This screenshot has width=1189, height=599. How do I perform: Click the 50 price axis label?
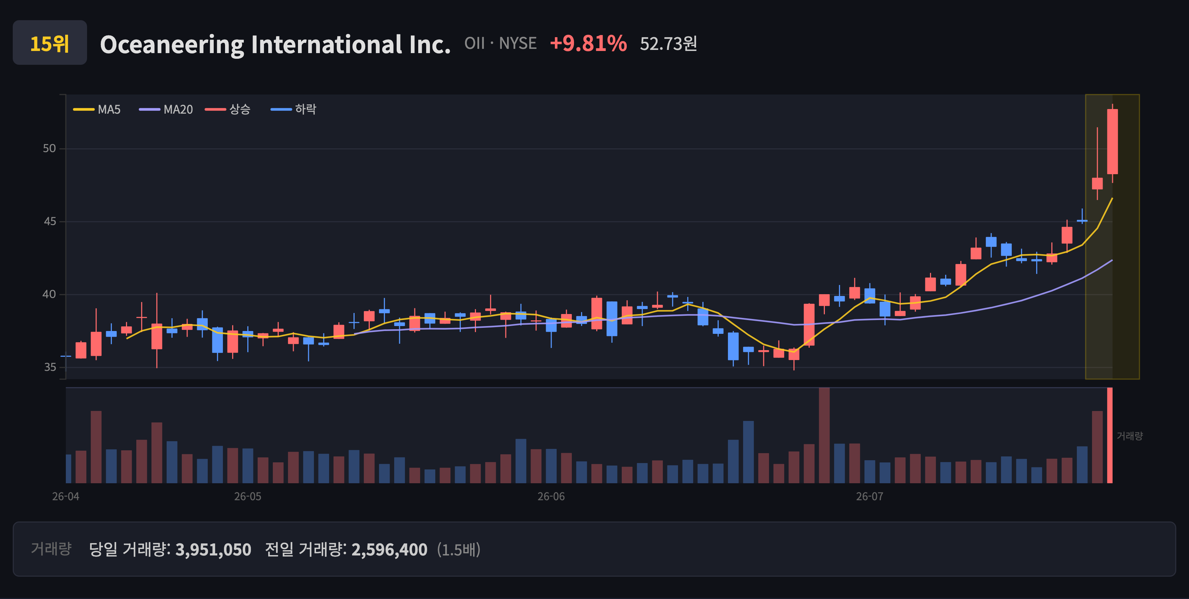[50, 148]
